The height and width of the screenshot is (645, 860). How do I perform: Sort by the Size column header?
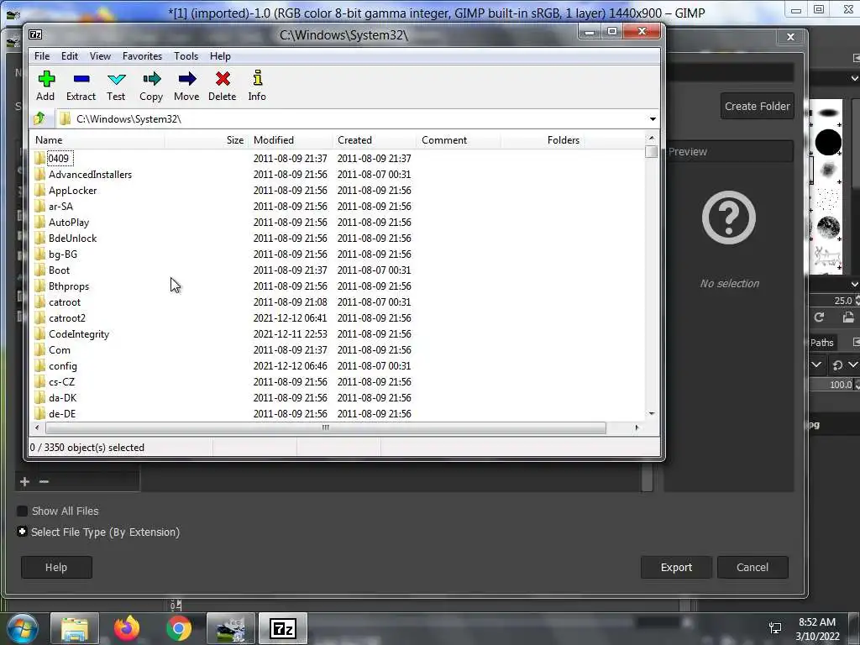pyautogui.click(x=207, y=140)
